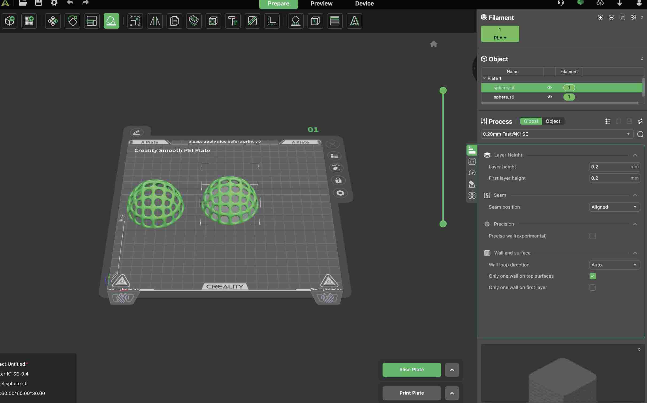
Task: Click the Print Plate button
Action: pos(412,393)
